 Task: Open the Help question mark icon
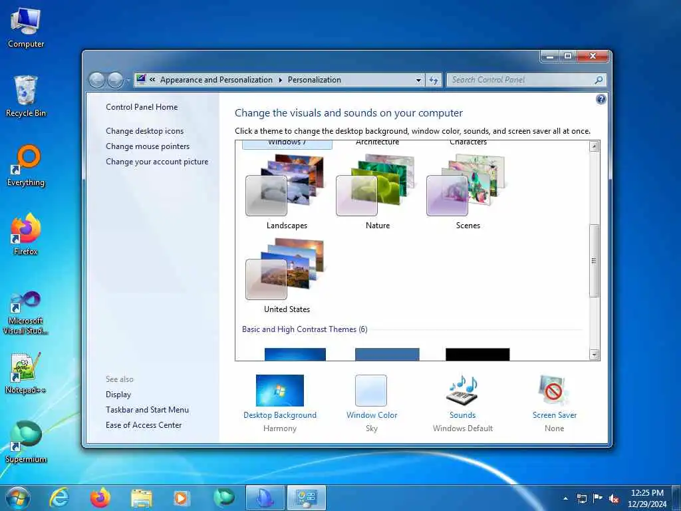[x=601, y=100]
